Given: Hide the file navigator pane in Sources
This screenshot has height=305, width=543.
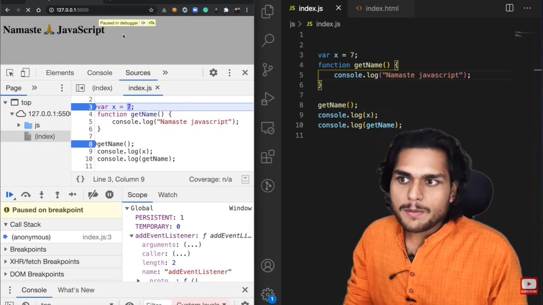Looking at the screenshot, I should tap(80, 88).
